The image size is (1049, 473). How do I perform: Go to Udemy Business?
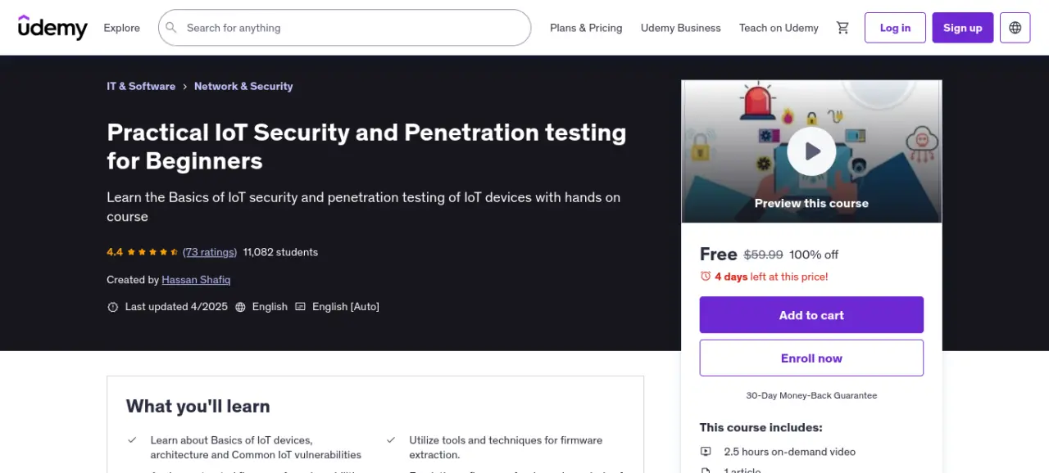tap(680, 28)
